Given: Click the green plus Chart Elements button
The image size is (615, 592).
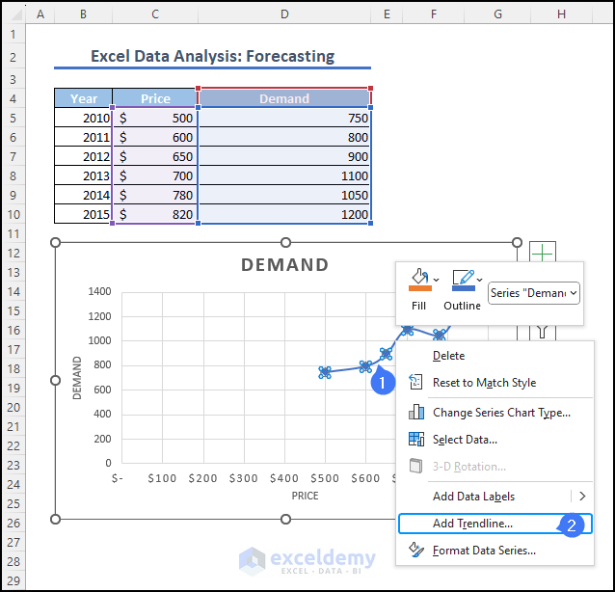Looking at the screenshot, I should (x=543, y=254).
